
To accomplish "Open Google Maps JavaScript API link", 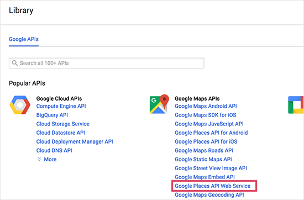I will 209,124.
